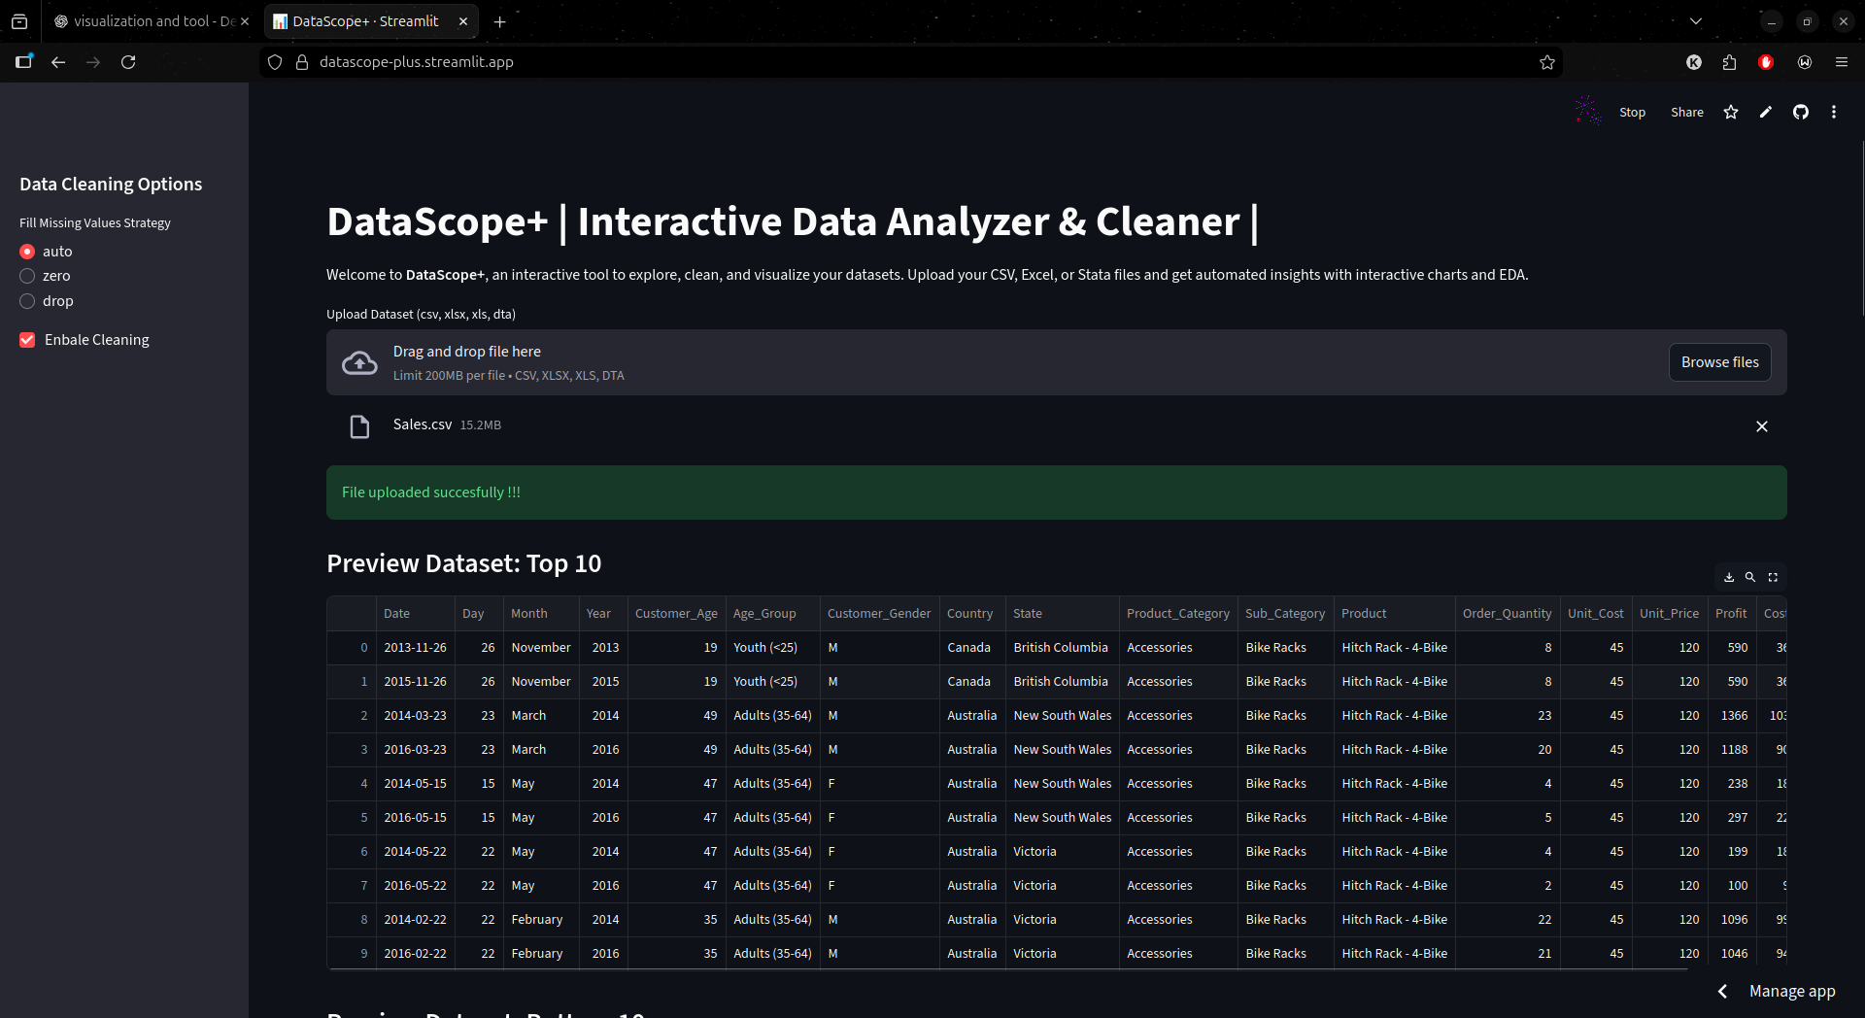Remove Sales.csv with the X button
The image size is (1865, 1018).
pos(1761,426)
